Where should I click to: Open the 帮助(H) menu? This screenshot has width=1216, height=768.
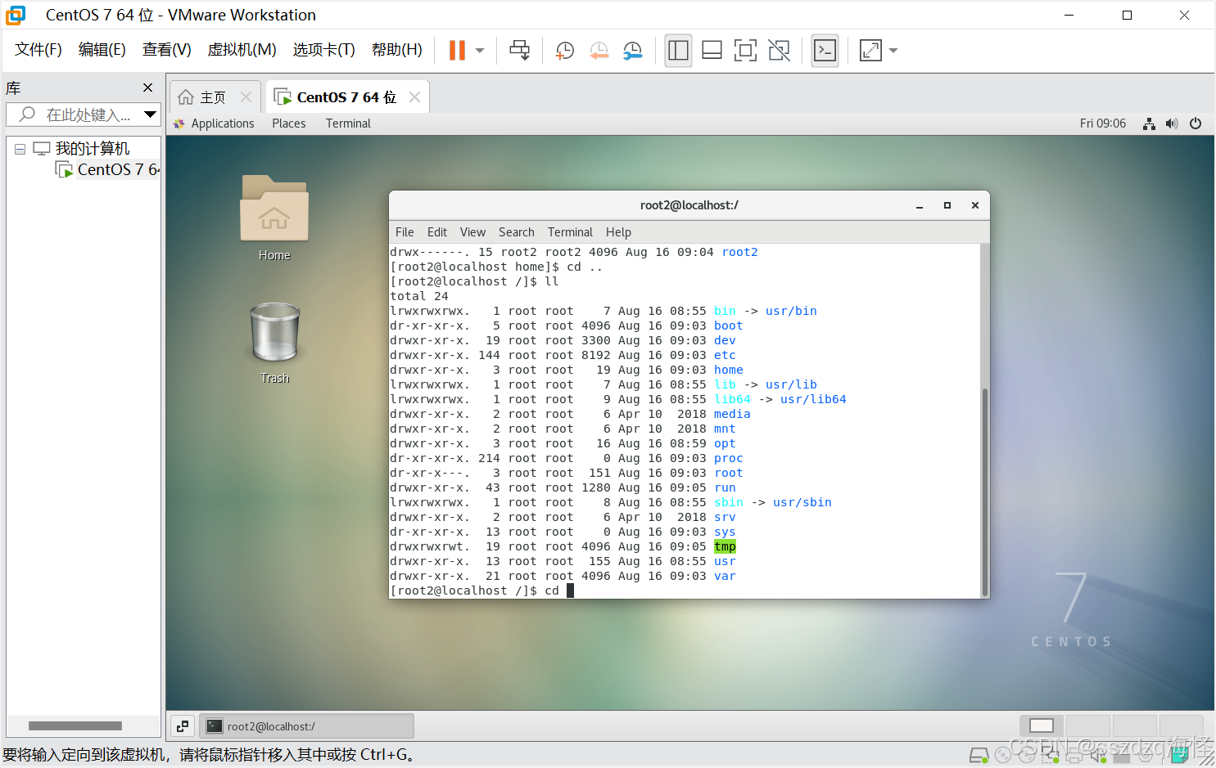pyautogui.click(x=397, y=50)
